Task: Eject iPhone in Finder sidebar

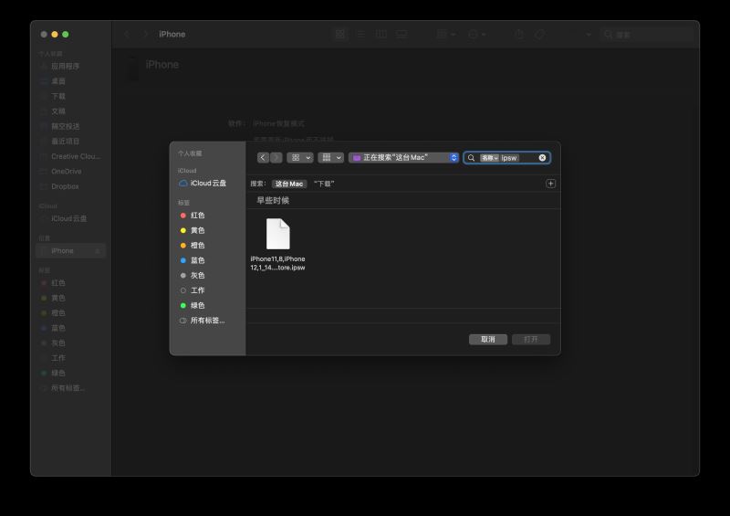Action: pyautogui.click(x=98, y=251)
